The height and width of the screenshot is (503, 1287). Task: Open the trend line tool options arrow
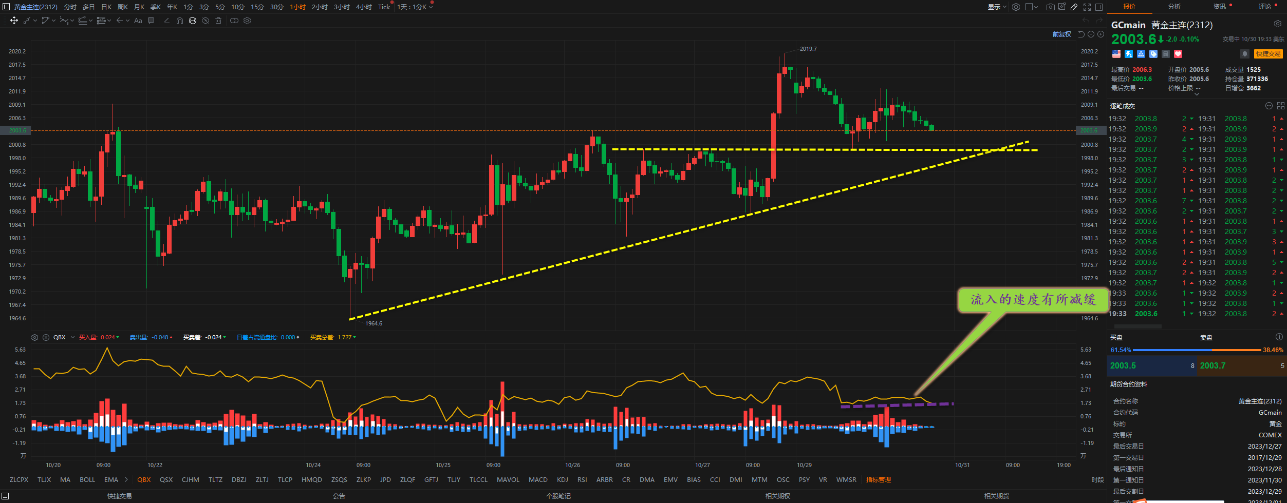point(35,21)
